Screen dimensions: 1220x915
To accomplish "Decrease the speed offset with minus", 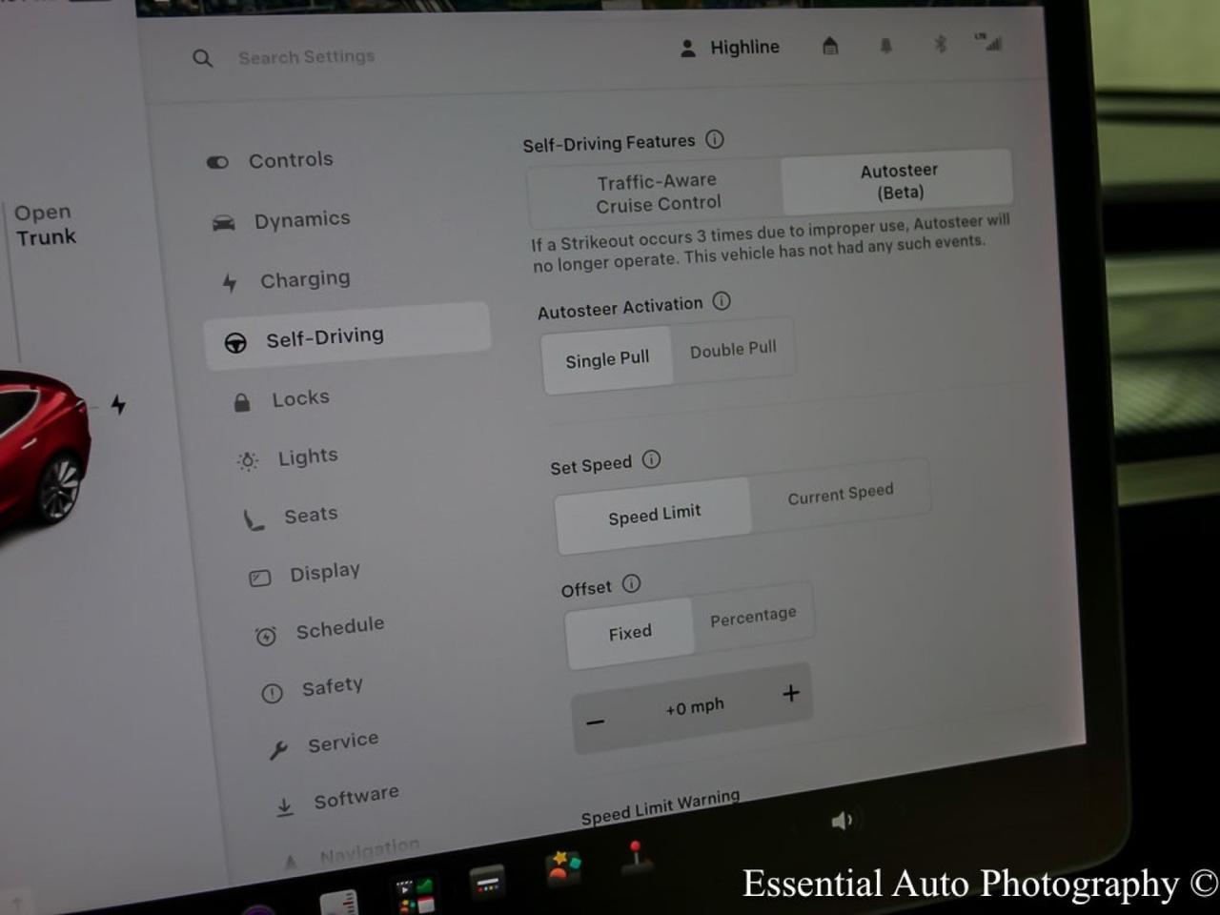I will tap(596, 722).
